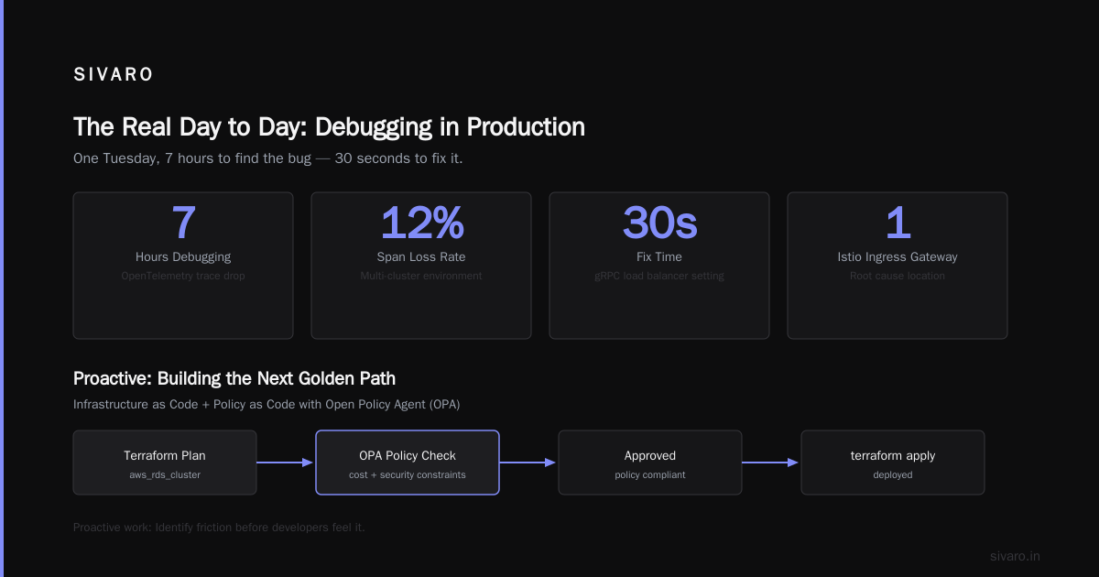
Task: Click arrow between Approved and terraform apply
Action: (771, 463)
